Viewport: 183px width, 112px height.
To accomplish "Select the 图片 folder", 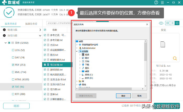I will pyautogui.click(x=85, y=58).
